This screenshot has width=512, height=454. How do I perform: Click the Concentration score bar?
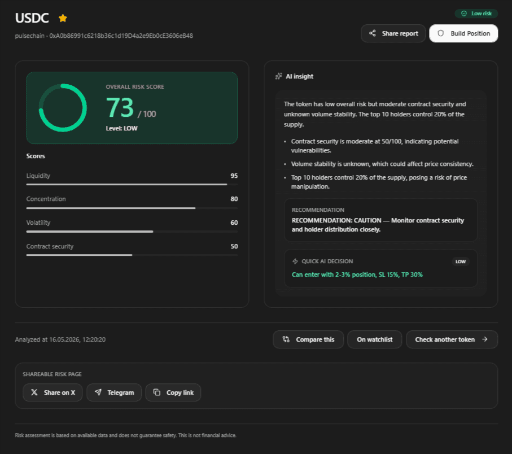point(132,208)
